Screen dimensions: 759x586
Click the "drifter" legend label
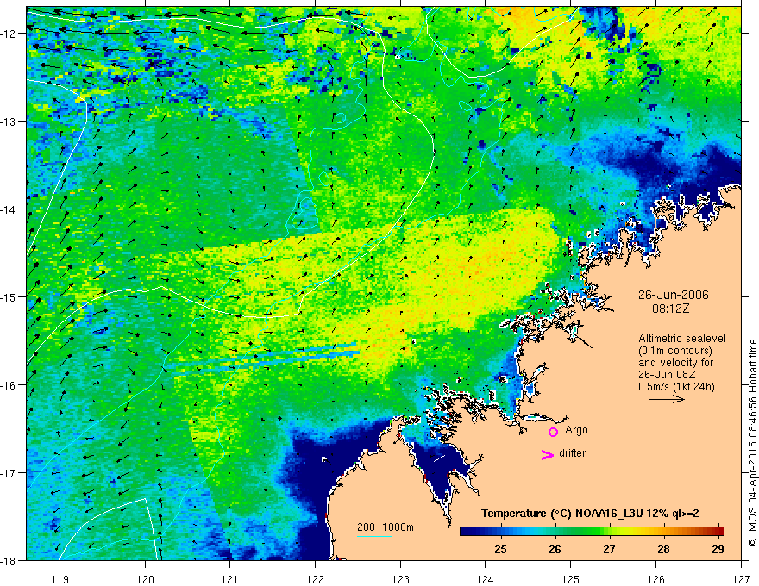tap(572, 453)
